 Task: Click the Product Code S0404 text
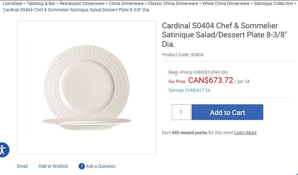coord(182,55)
